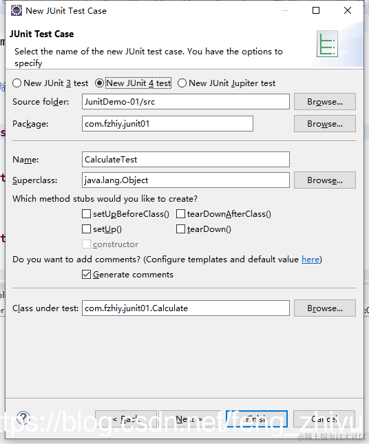Click the JUnit test case banner icon
This screenshot has width=369, height=444.
pyautogui.click(x=327, y=44)
